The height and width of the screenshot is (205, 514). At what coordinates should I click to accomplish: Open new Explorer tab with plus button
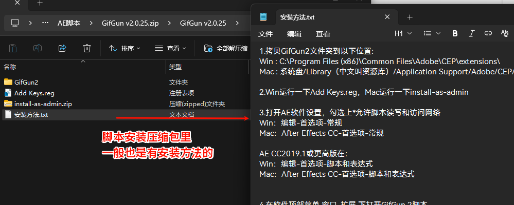(40, 3)
